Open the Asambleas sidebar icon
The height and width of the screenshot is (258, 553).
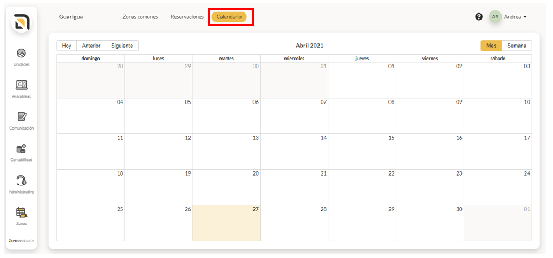(22, 85)
